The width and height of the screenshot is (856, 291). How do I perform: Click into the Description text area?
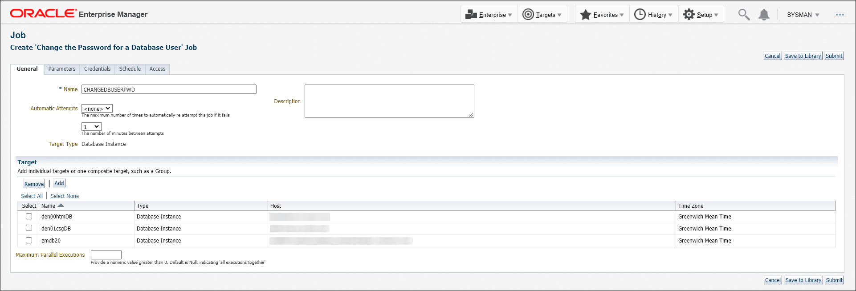389,101
